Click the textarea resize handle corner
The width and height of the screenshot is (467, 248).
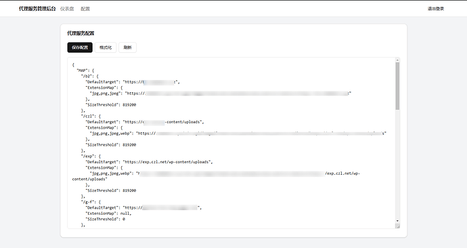point(397,226)
